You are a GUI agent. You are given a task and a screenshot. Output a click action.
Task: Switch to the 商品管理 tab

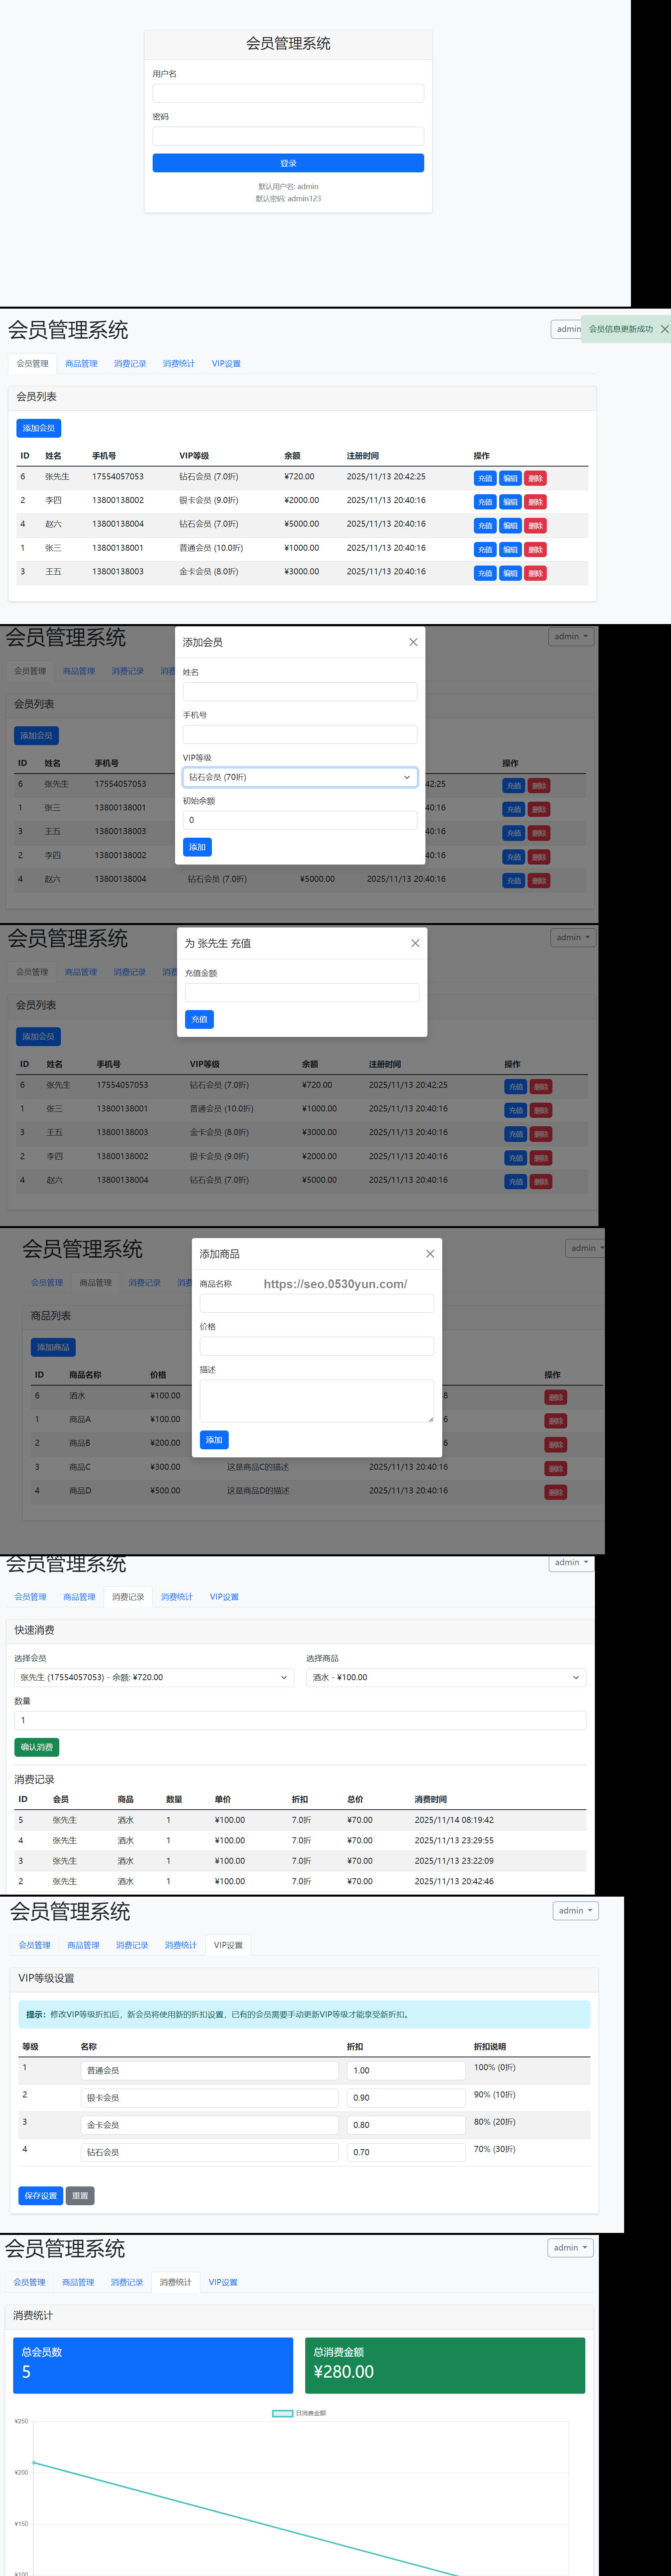pyautogui.click(x=81, y=363)
